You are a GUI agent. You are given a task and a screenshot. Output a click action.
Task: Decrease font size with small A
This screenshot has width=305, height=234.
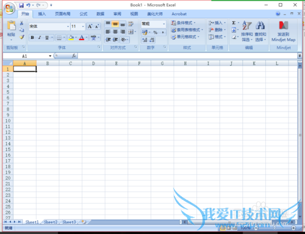tap(97, 26)
